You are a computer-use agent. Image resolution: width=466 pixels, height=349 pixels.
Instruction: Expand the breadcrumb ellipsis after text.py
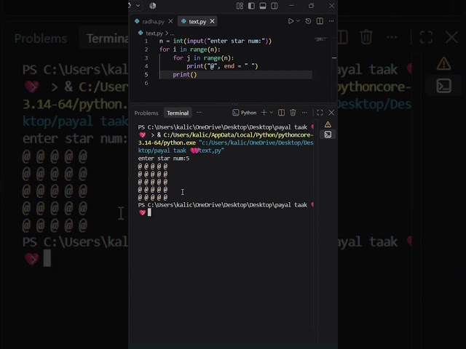[x=172, y=33]
